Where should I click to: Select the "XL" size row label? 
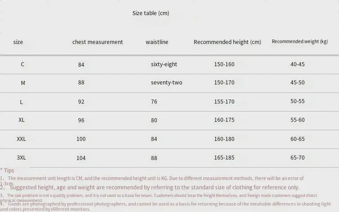(x=22, y=120)
